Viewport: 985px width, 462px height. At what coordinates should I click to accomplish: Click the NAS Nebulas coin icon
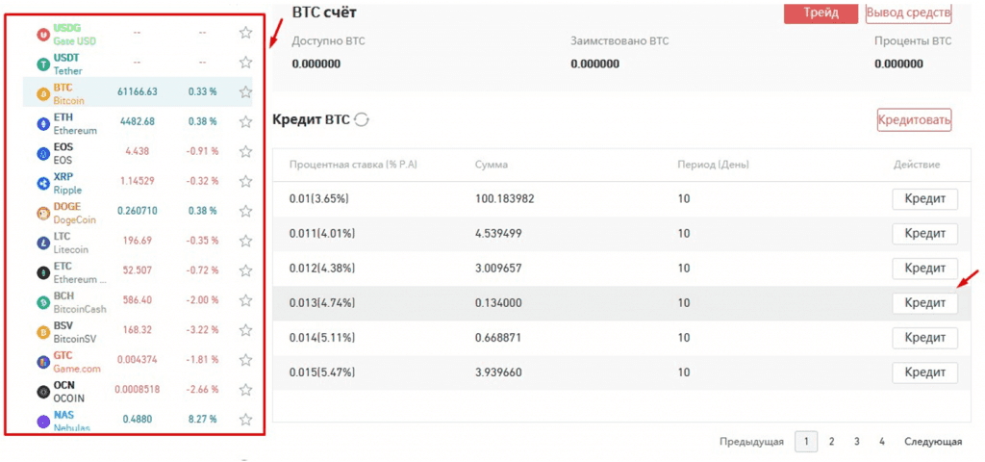point(43,422)
